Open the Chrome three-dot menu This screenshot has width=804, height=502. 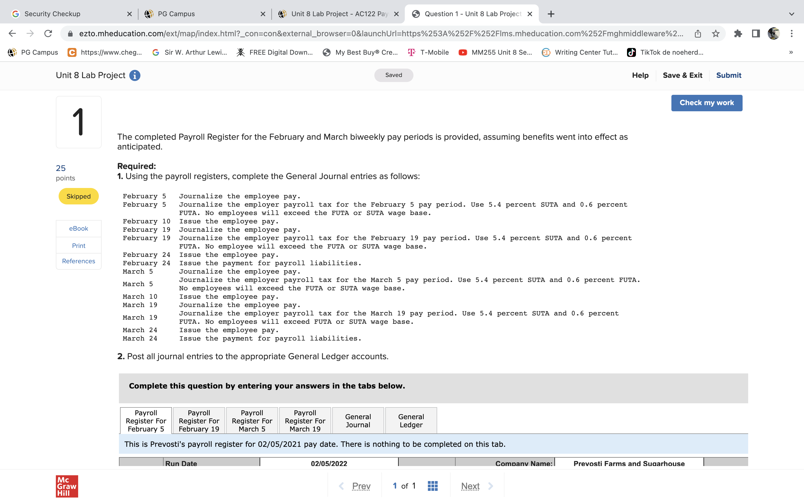(792, 33)
